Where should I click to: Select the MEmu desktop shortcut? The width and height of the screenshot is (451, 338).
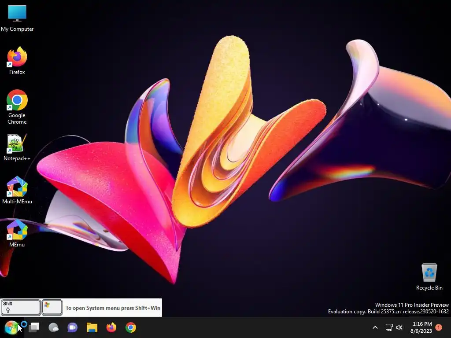tap(17, 233)
